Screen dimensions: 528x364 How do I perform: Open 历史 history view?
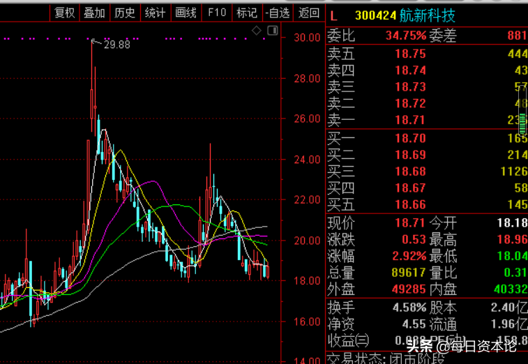(x=125, y=13)
